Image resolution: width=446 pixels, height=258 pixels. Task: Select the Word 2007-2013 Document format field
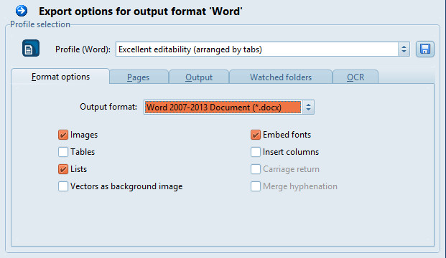(x=223, y=107)
